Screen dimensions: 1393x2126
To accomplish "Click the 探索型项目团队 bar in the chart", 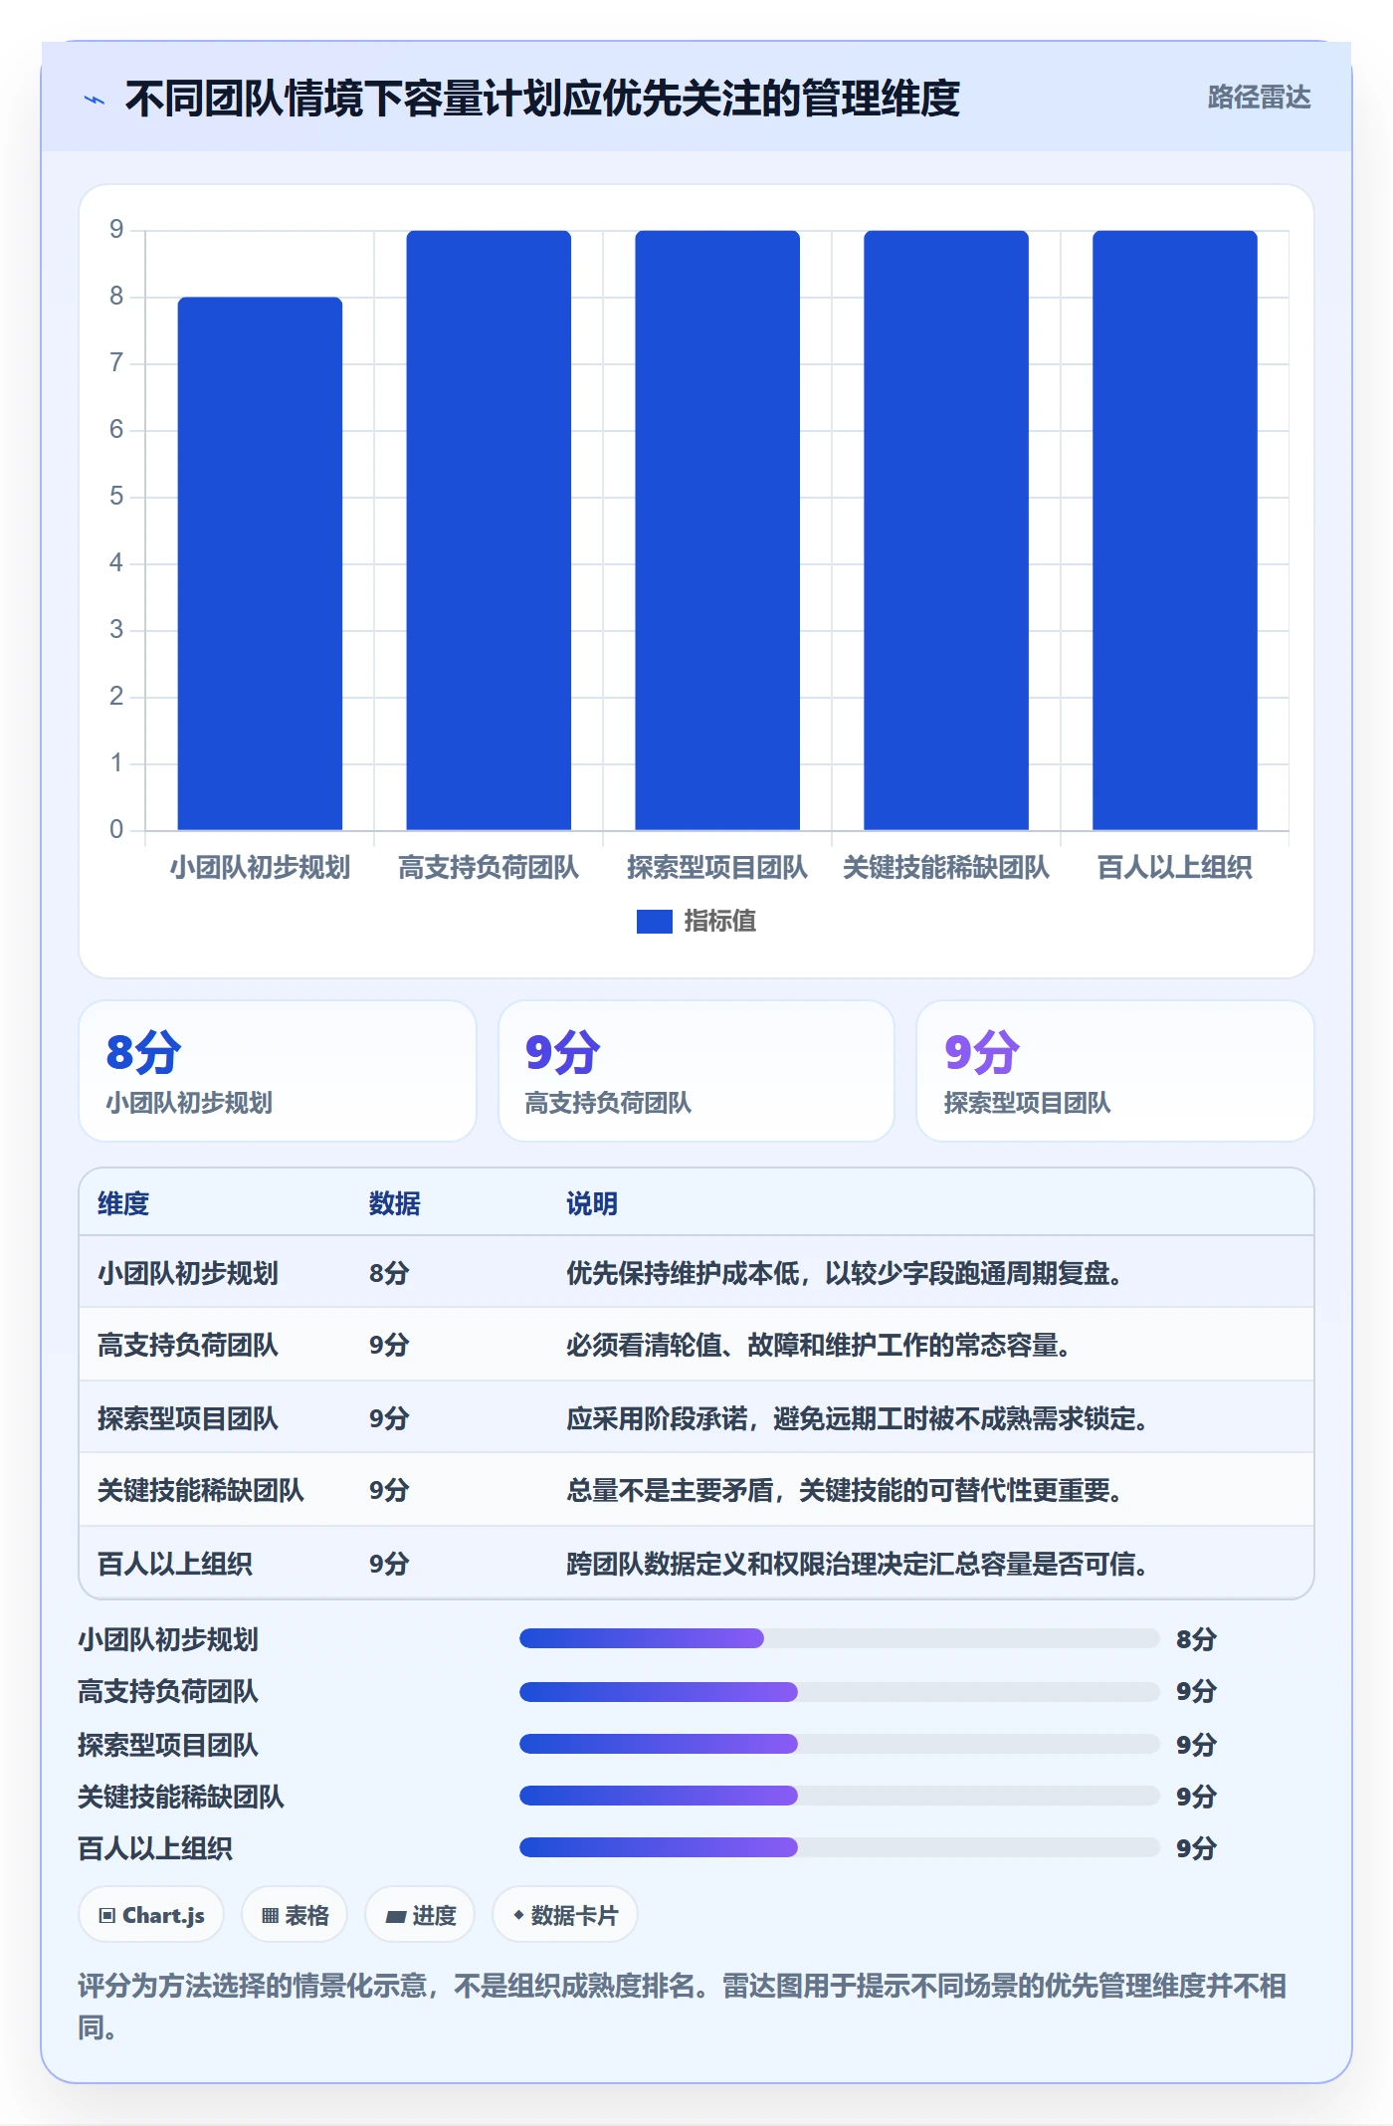I will point(717,531).
